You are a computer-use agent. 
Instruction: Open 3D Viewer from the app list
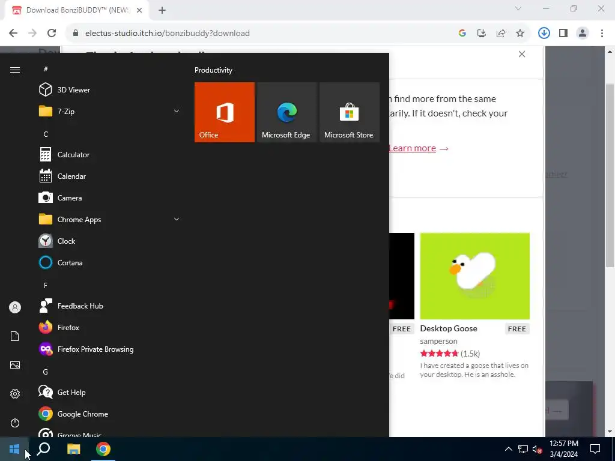tap(110, 90)
